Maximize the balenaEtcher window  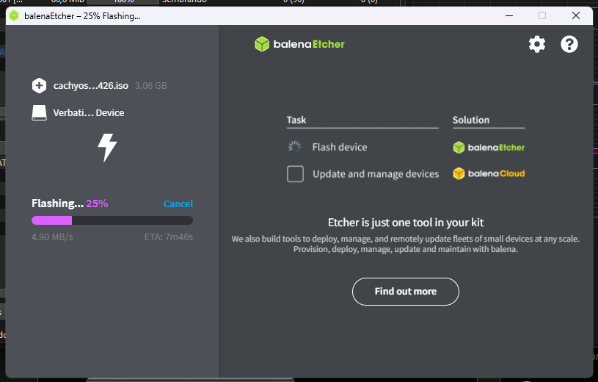pos(542,15)
